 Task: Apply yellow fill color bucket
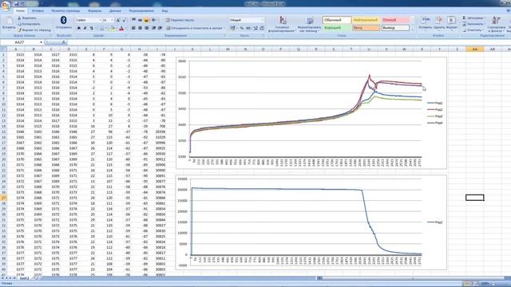pyautogui.click(x=113, y=29)
